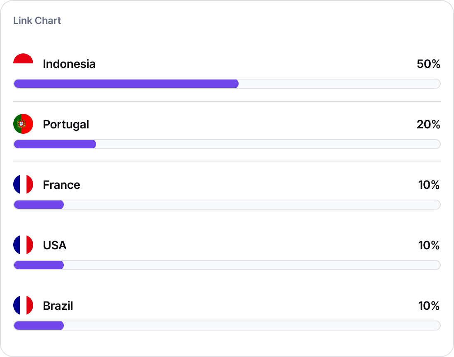The image size is (454, 357).
Task: Select the Portugal country label
Action: [66, 124]
